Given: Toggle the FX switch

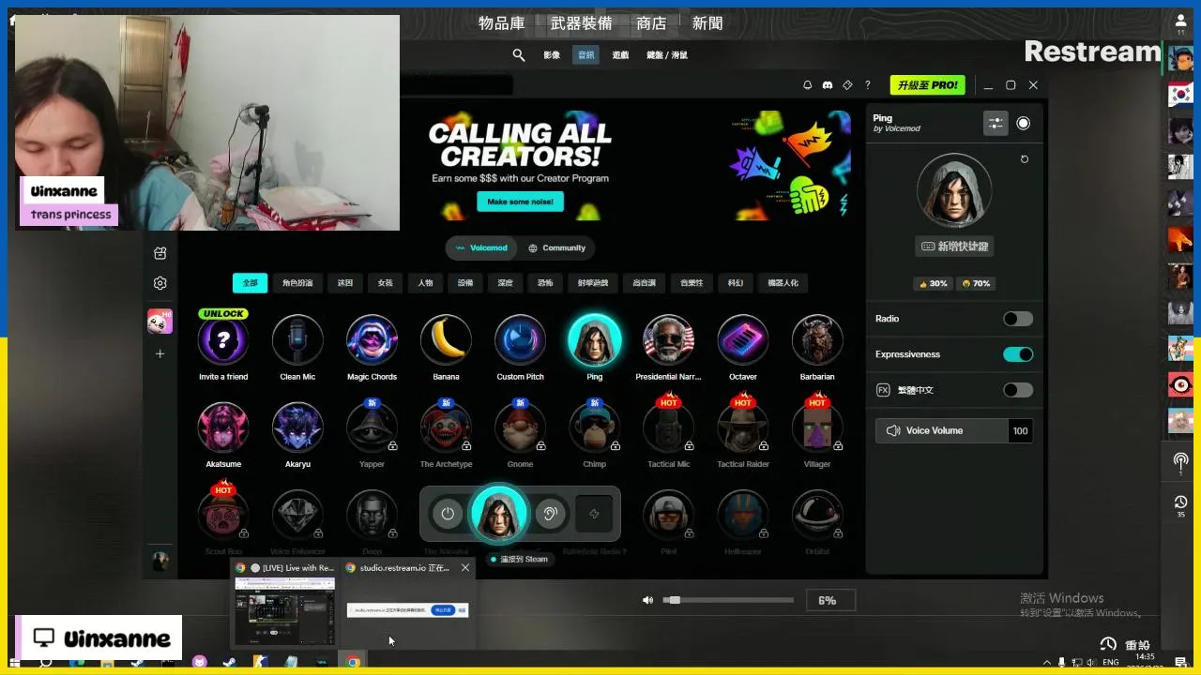Looking at the screenshot, I should (1018, 390).
